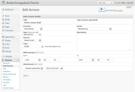This screenshot has width=135, height=92.
Task: Click the Users icon in sidebar
Action: click(x=3, y=44)
